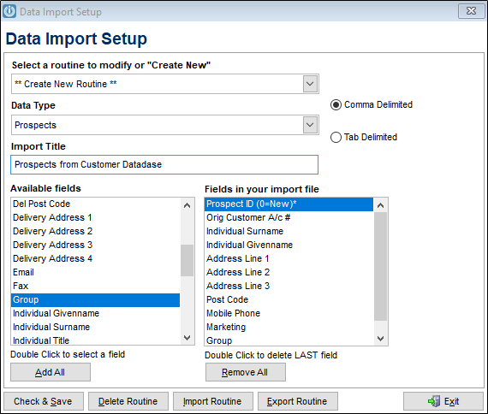Select Individual Givenname in Available fields
Viewport: 488px width, 414px height.
(x=96, y=313)
